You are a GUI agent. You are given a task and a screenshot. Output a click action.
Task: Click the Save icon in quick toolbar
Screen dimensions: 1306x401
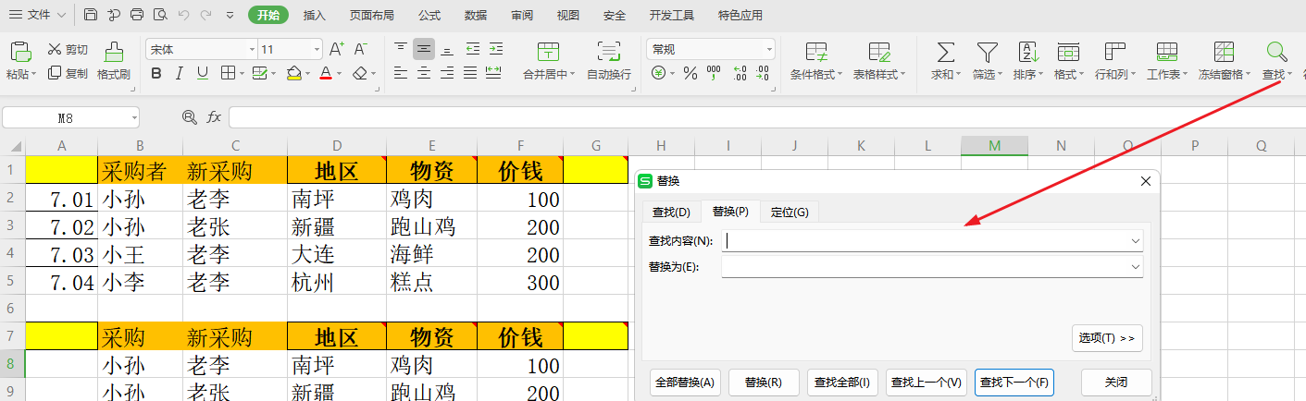[x=90, y=15]
